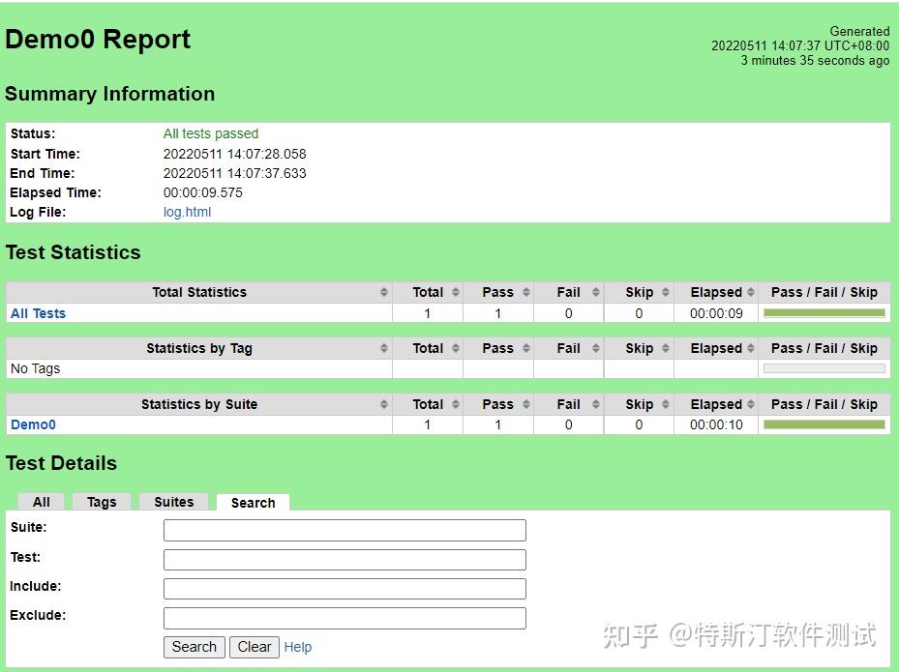Viewport: 899px width, 672px height.
Task: Click end time 20220511 14:07:37.633
Action: pos(234,173)
